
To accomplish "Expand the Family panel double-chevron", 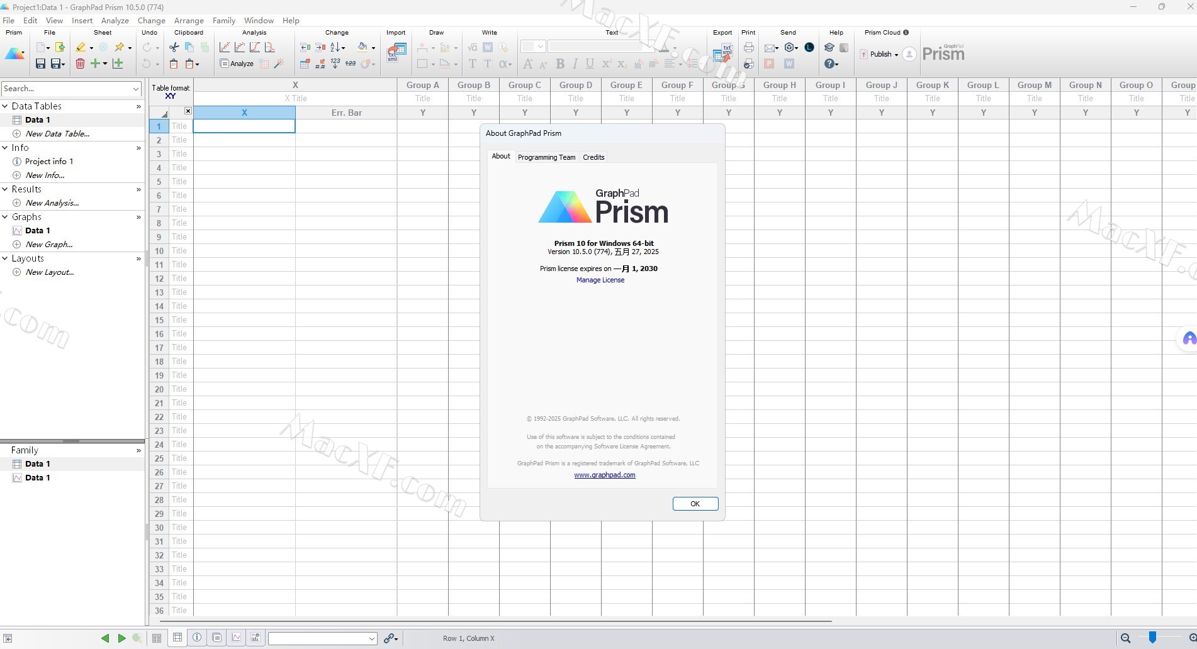I will click(x=138, y=450).
